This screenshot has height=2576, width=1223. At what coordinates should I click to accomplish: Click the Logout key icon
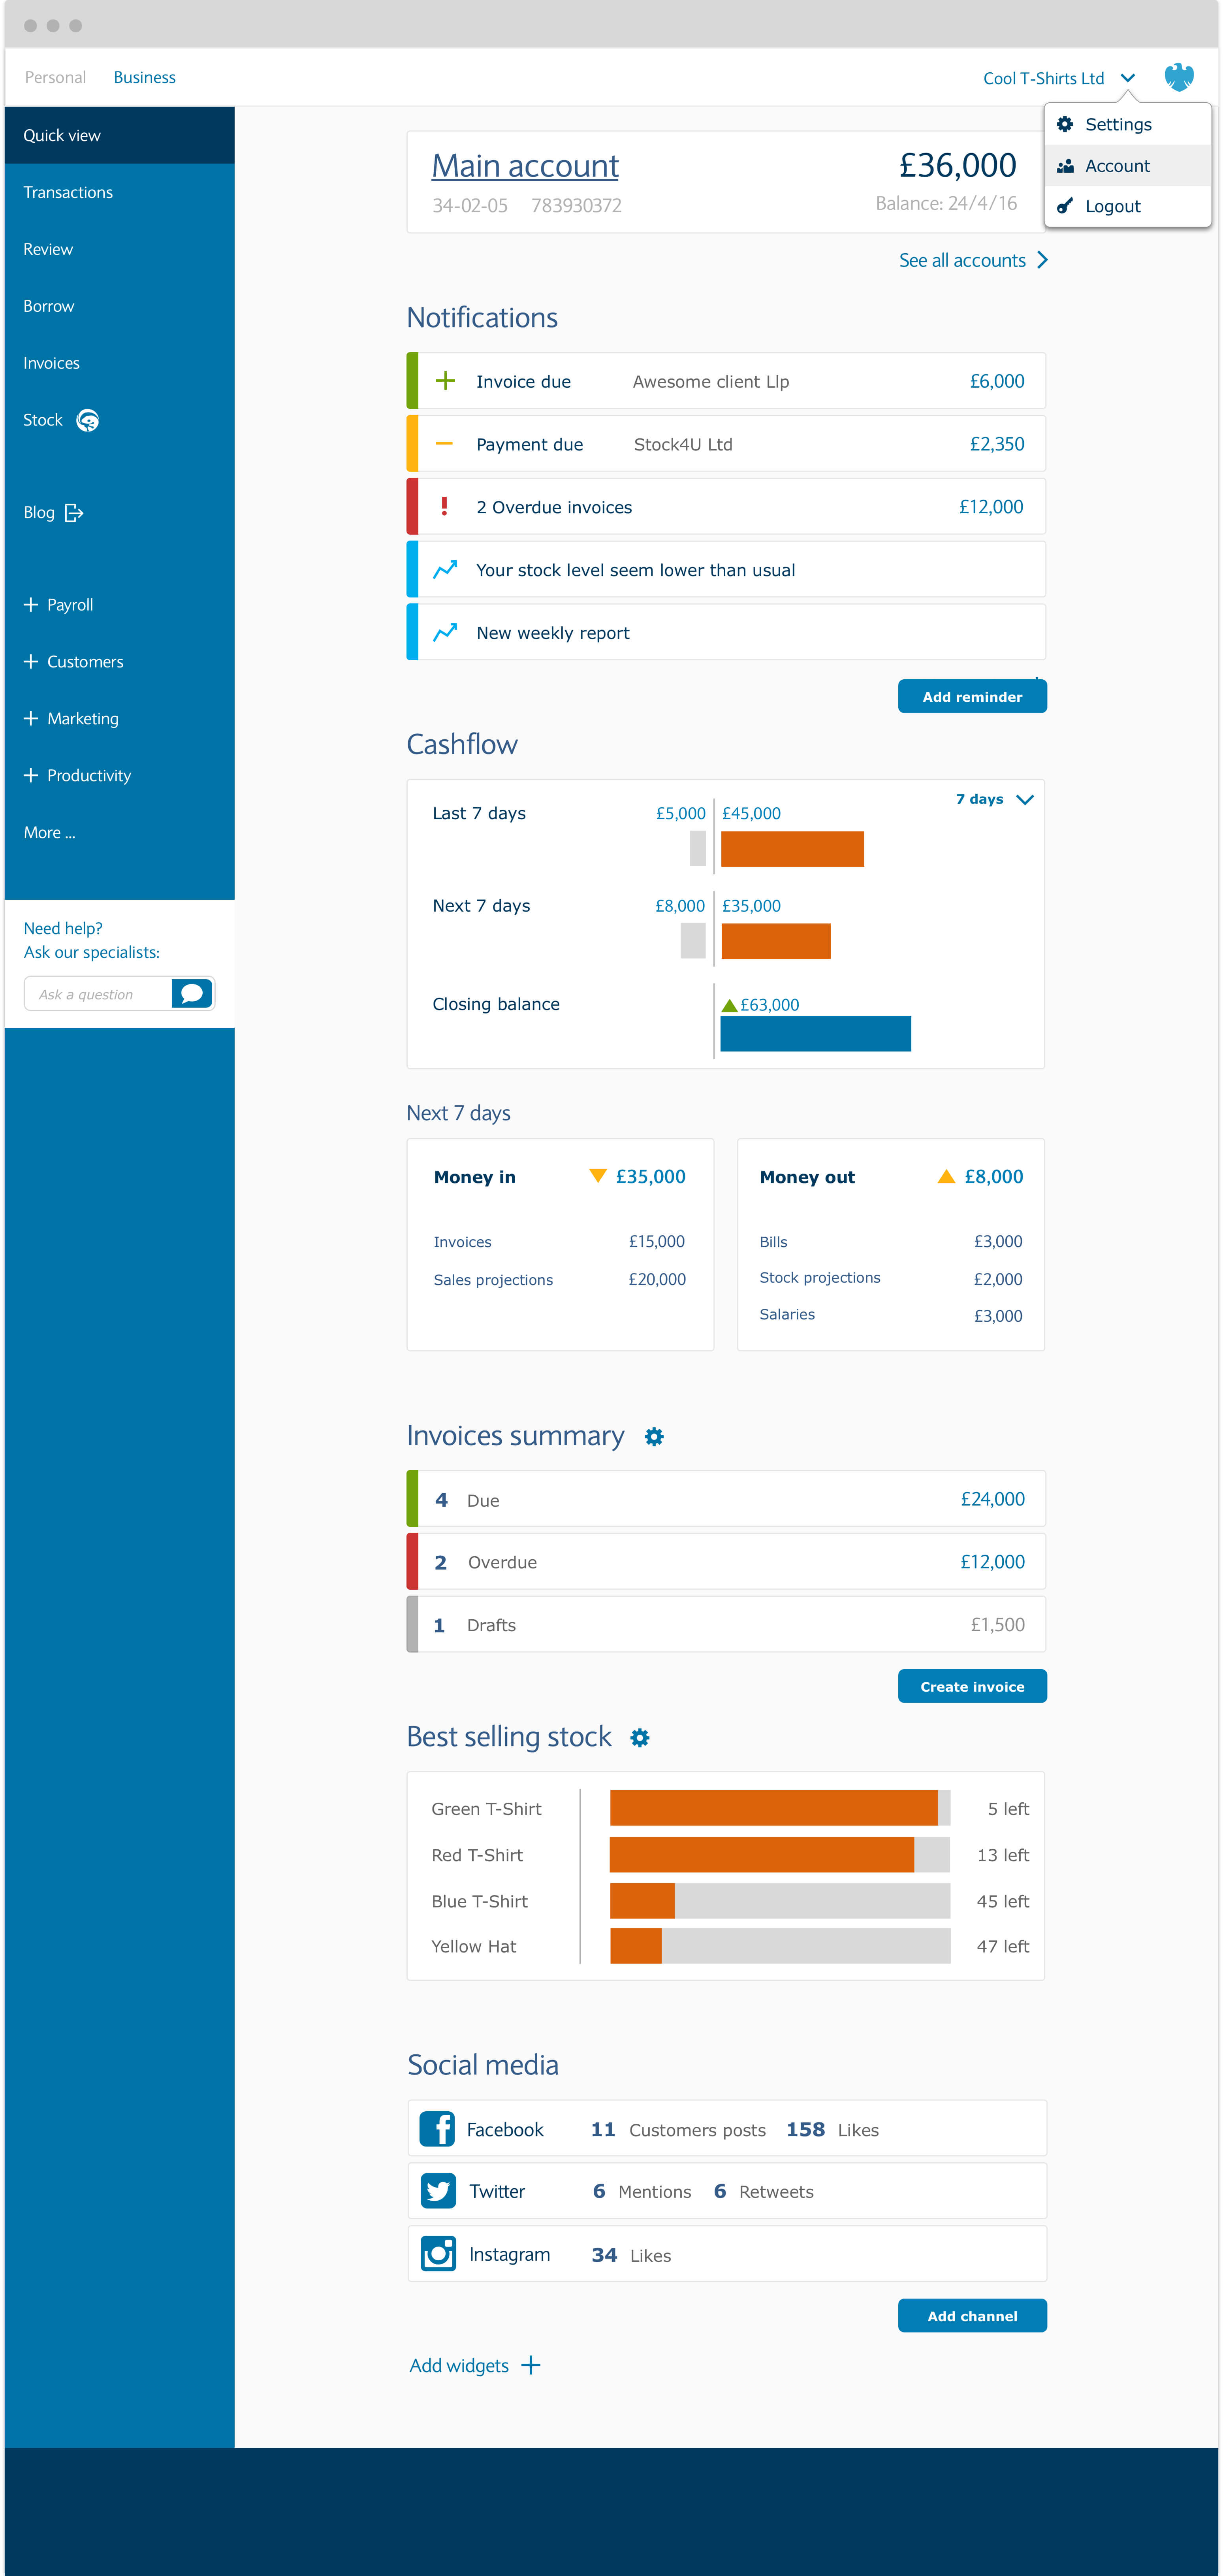click(1065, 206)
